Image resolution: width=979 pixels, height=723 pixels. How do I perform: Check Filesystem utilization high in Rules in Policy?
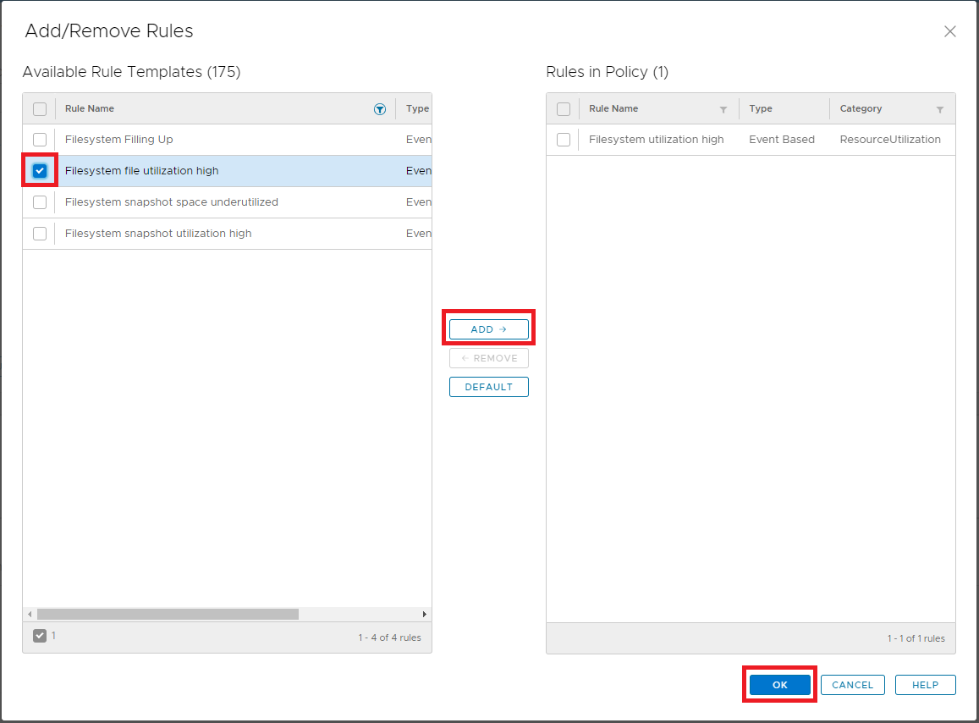click(564, 139)
